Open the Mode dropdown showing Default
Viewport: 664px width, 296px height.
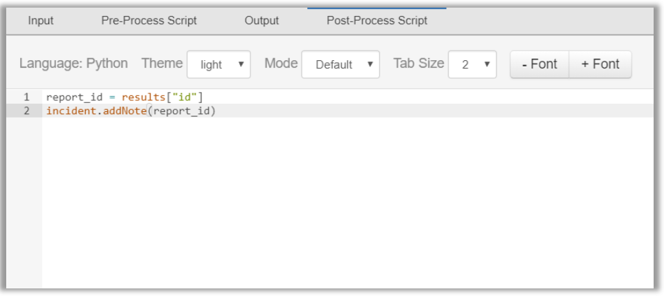340,64
